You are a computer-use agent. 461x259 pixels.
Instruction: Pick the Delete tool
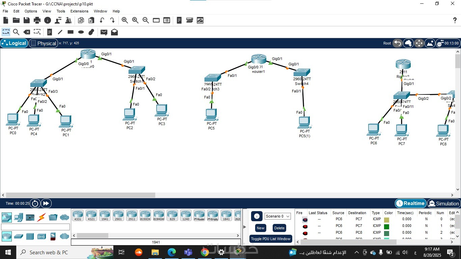pos(27,32)
